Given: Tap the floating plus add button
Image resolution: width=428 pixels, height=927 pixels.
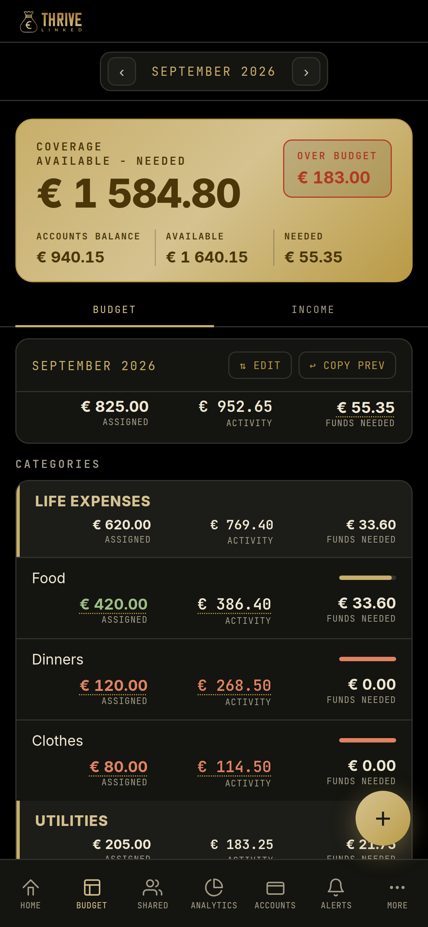Looking at the screenshot, I should (x=383, y=818).
